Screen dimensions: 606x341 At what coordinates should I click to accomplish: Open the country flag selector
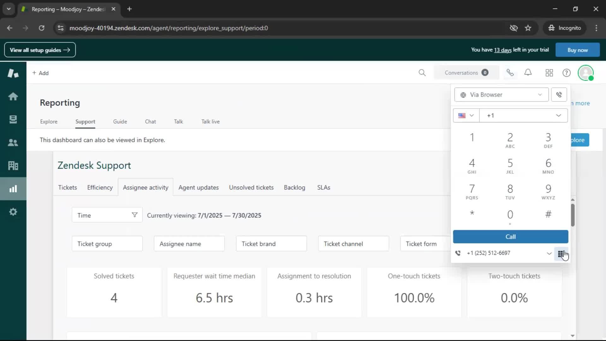click(x=466, y=116)
